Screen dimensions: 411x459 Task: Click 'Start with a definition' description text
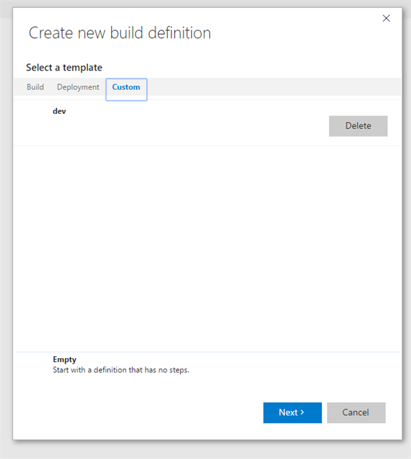pyautogui.click(x=121, y=370)
